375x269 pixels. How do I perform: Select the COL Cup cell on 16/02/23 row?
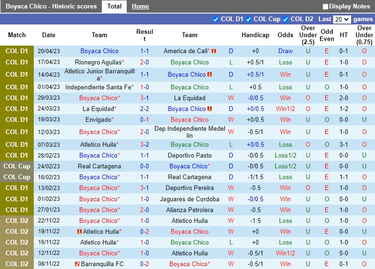pyautogui.click(x=17, y=177)
